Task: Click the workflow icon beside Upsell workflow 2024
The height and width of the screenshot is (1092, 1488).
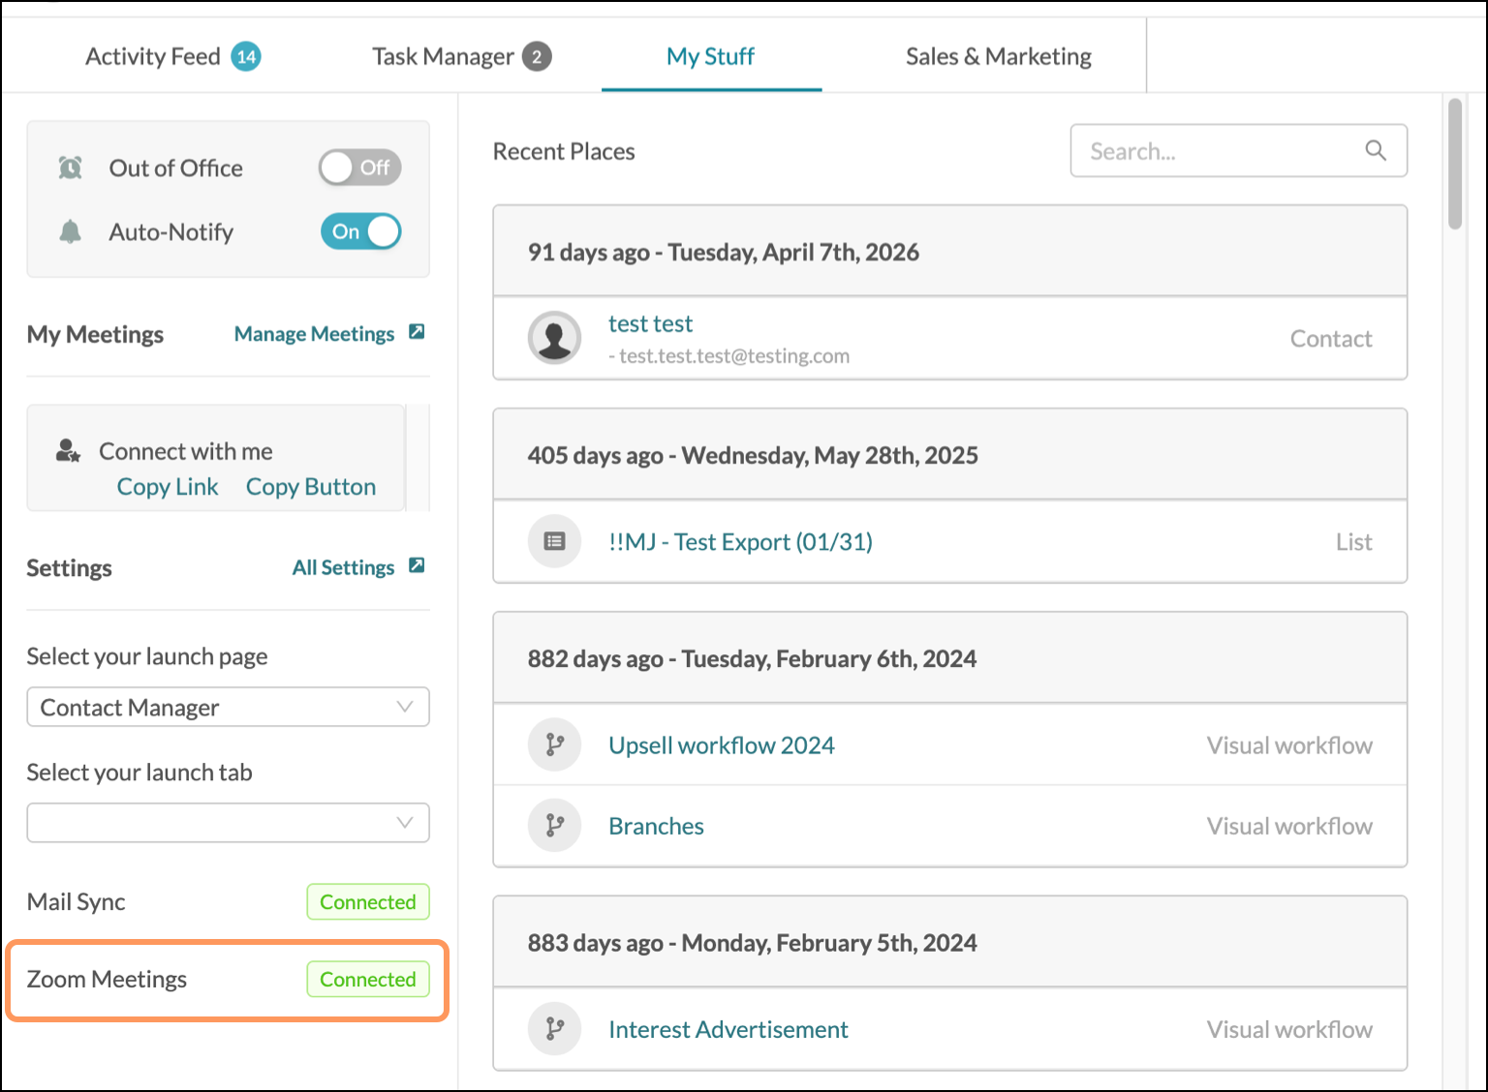Action: pos(554,744)
